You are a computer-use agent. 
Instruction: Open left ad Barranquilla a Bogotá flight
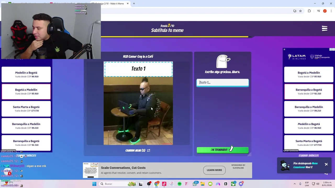[x=26, y=143]
